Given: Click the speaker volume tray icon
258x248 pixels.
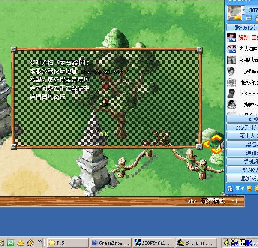Looking at the screenshot, I should (x=227, y=243).
